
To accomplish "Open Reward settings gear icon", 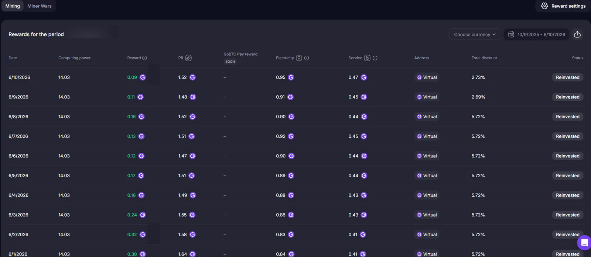I will 544,6.
